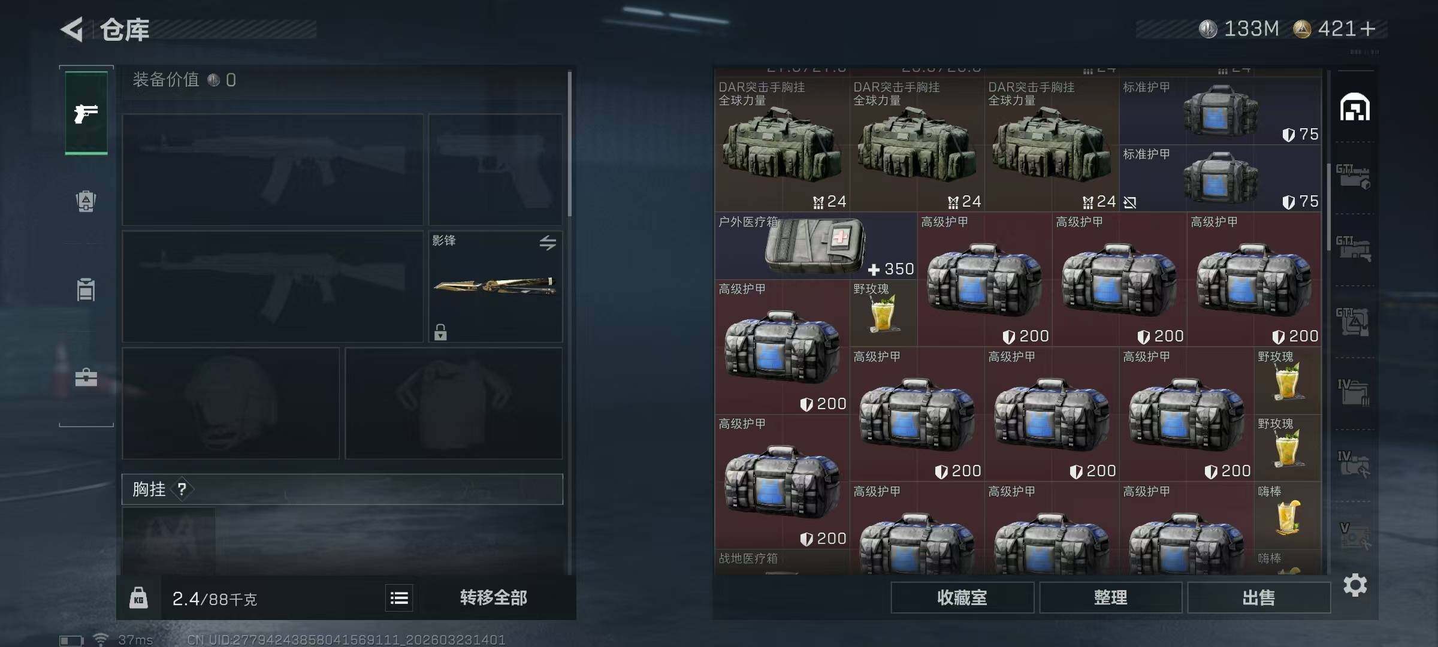This screenshot has width=1438, height=647.
Task: Select the main stash house icon
Action: [1355, 107]
